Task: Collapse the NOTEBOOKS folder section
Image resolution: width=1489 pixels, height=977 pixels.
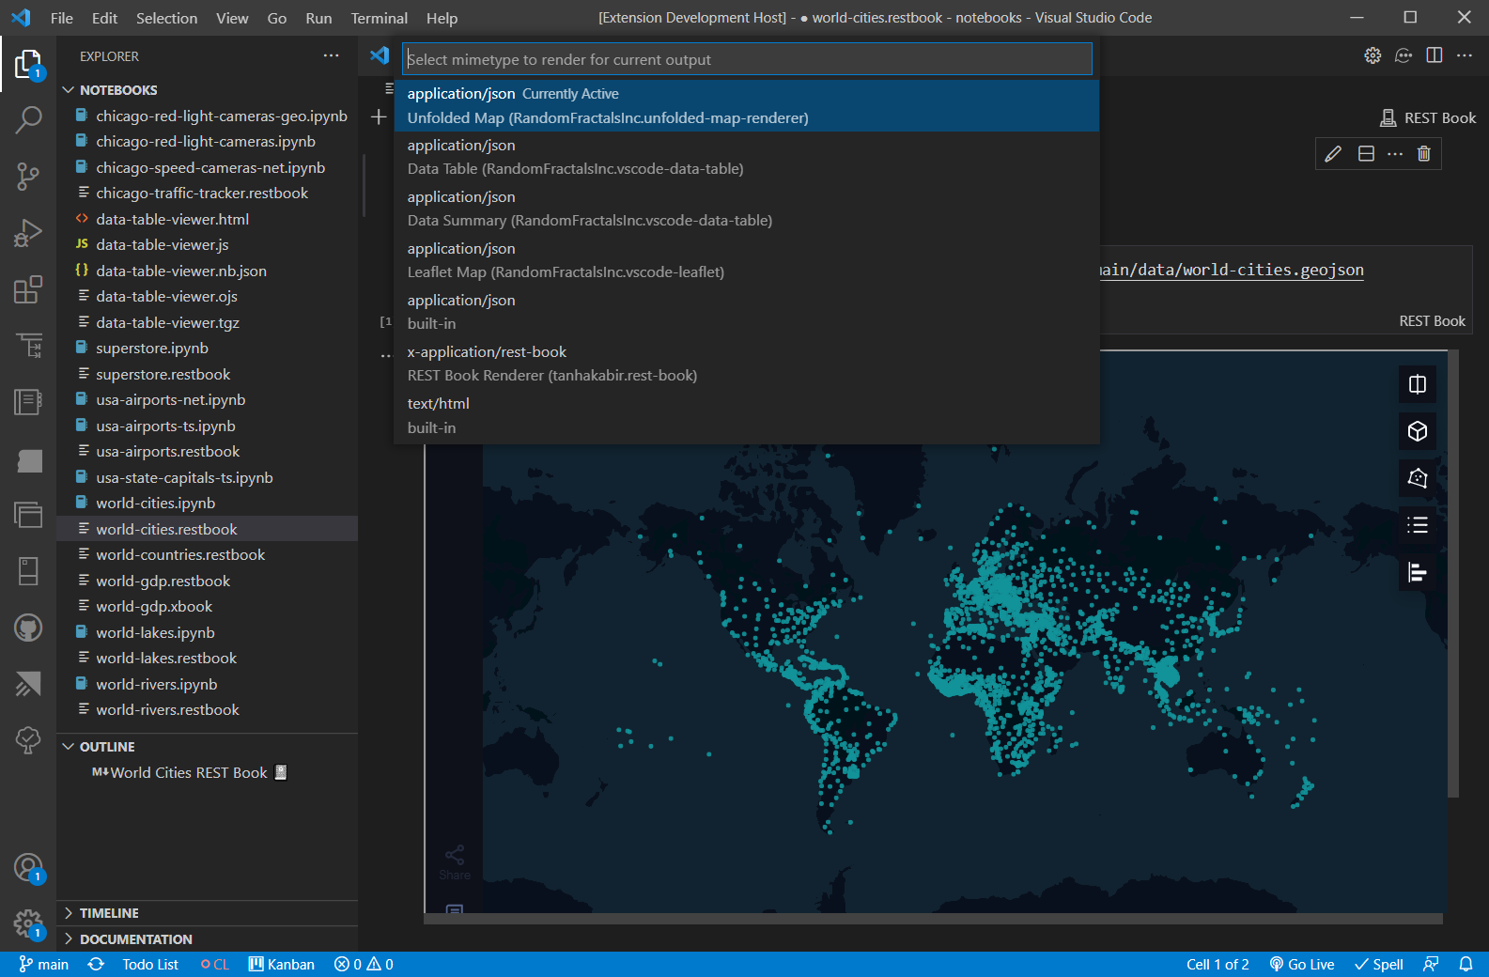Action: pyautogui.click(x=207, y=90)
